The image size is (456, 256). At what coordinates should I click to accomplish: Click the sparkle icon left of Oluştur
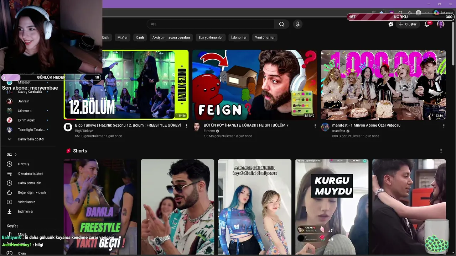click(x=391, y=24)
